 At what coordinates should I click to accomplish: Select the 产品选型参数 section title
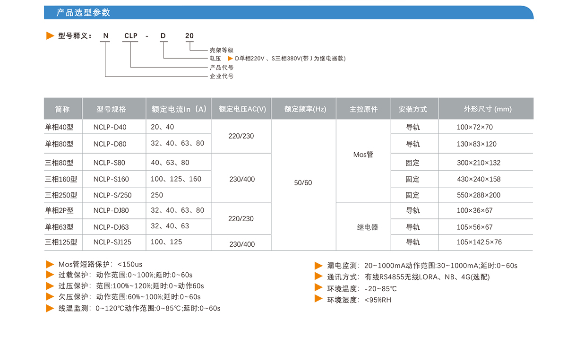[83, 13]
